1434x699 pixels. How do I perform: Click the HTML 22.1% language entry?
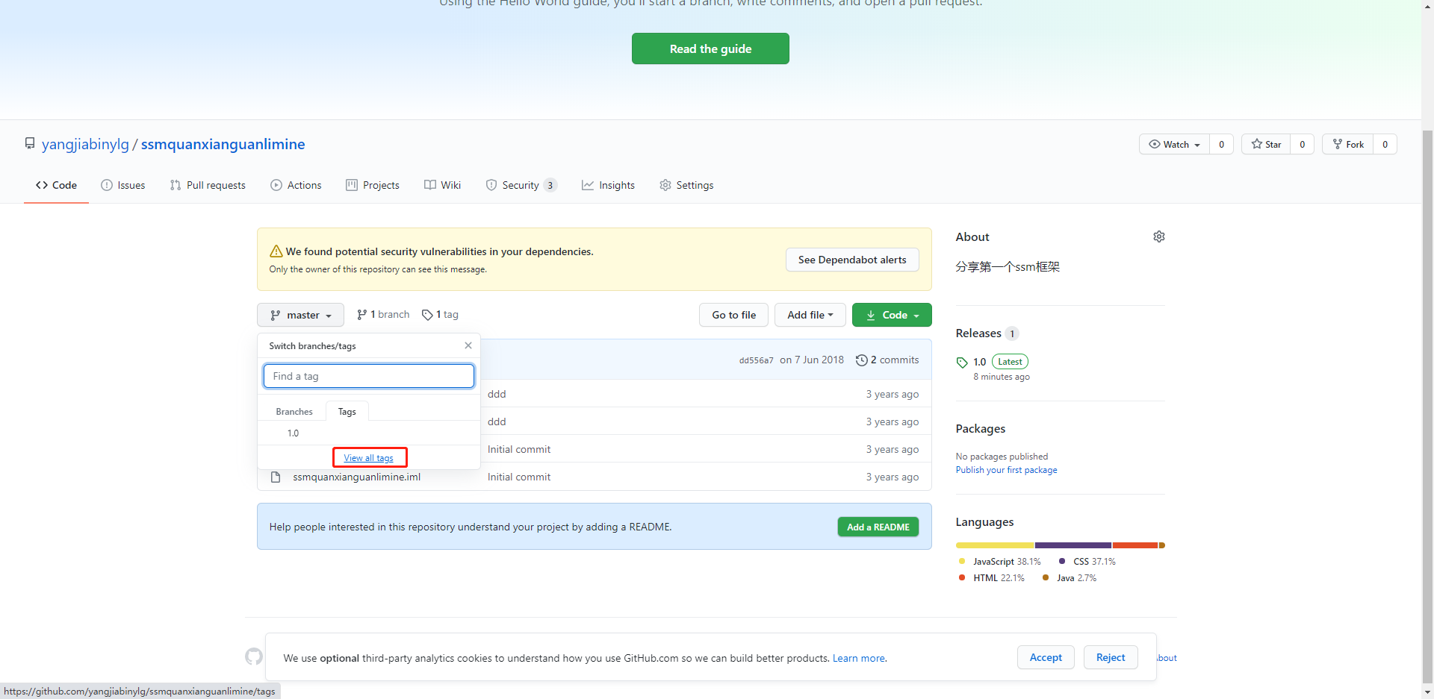(991, 578)
